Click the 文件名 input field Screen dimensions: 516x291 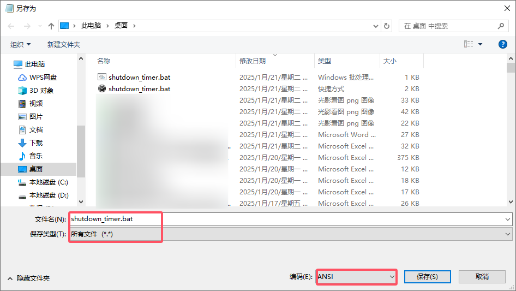click(289, 219)
